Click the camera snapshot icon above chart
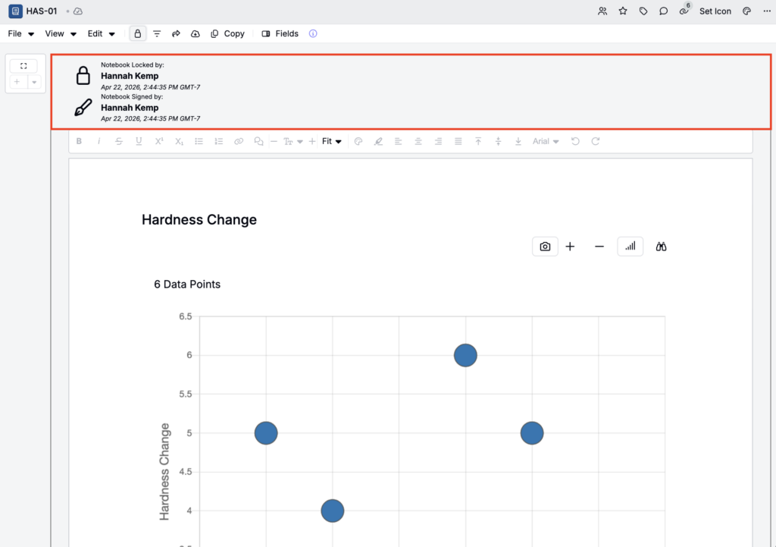 pyautogui.click(x=545, y=247)
